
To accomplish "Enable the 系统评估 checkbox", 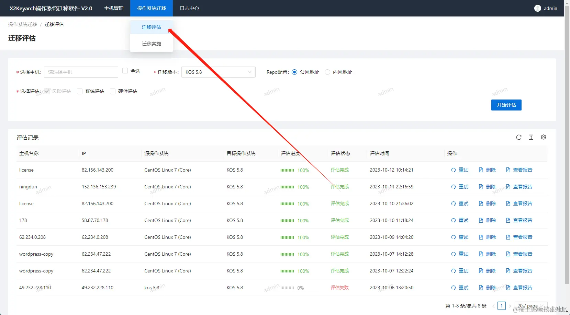I will coord(80,91).
